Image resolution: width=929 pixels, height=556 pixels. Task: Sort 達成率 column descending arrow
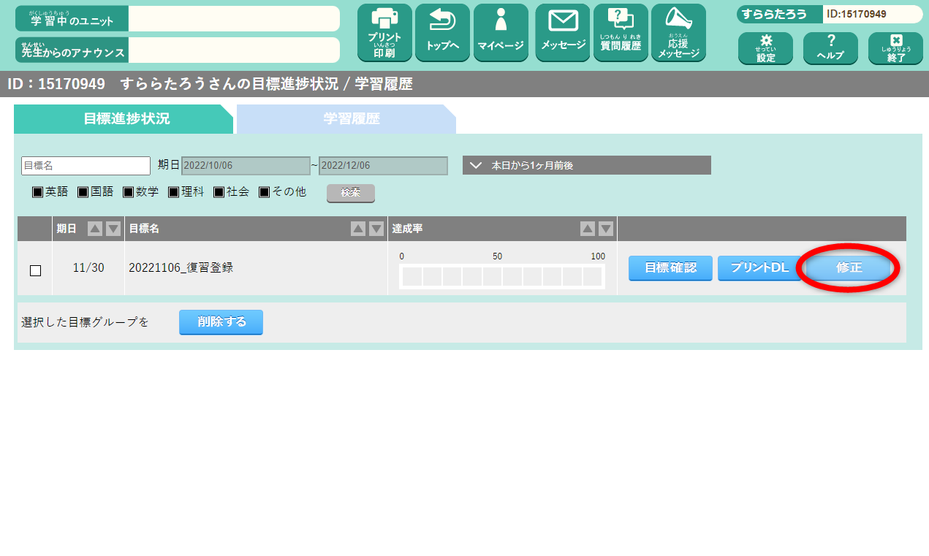point(606,229)
